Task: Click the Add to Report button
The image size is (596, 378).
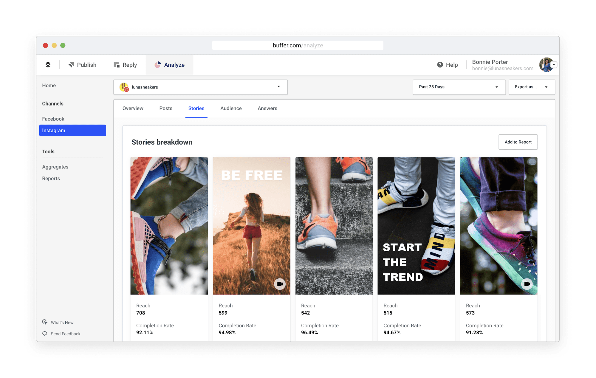Action: (x=518, y=142)
